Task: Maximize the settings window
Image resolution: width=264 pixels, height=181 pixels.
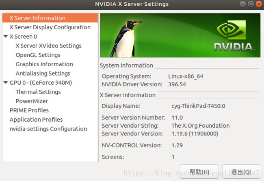Action: click(x=251, y=4)
